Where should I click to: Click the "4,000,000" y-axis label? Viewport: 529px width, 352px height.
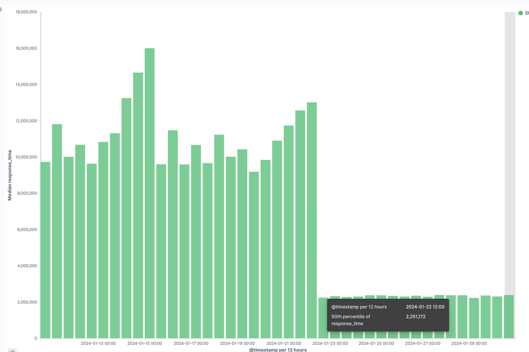click(x=27, y=266)
